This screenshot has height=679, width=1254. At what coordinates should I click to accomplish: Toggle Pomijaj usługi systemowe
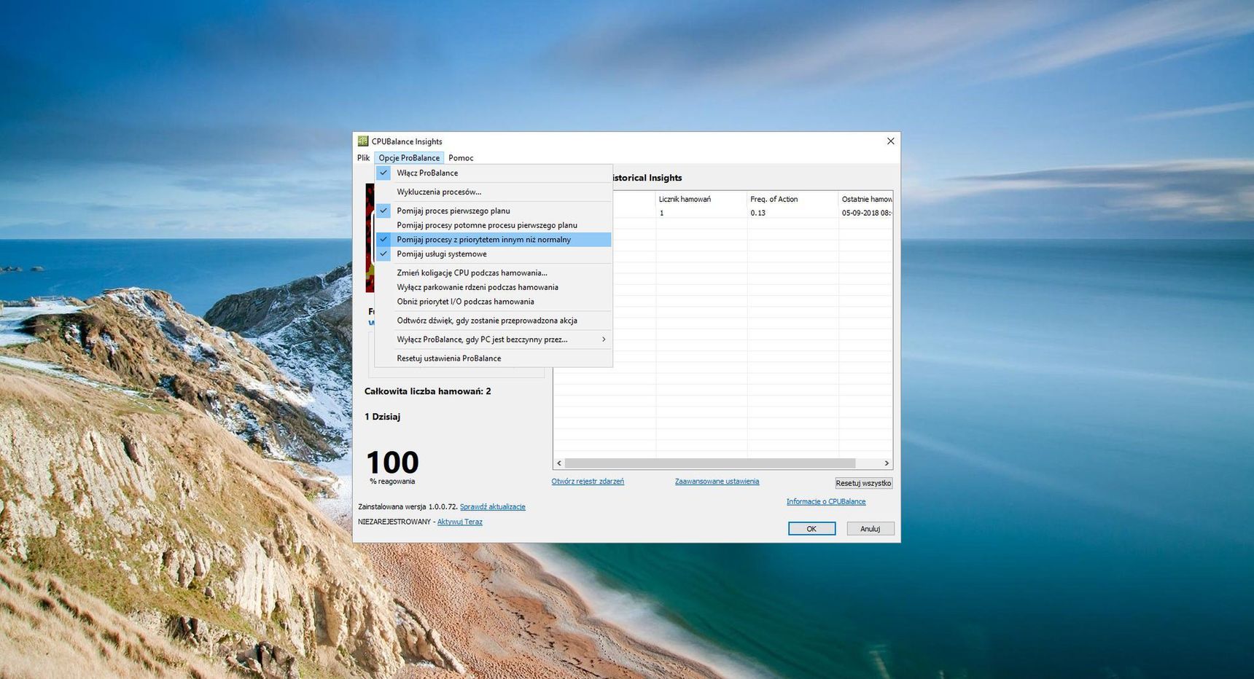click(x=493, y=254)
